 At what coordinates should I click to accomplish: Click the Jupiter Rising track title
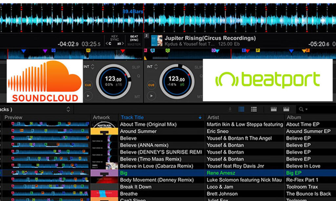coord(210,38)
